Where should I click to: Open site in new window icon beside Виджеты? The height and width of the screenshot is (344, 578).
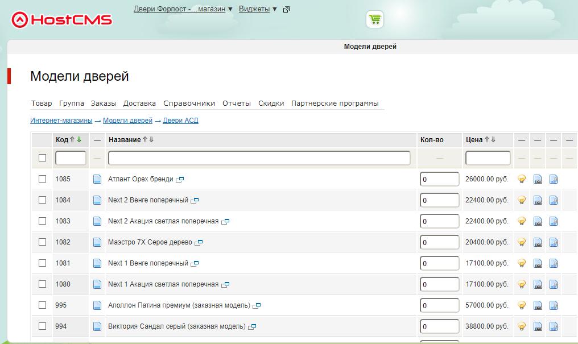[x=286, y=10]
